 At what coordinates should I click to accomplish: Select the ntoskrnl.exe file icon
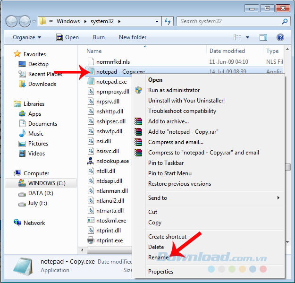click(x=91, y=220)
